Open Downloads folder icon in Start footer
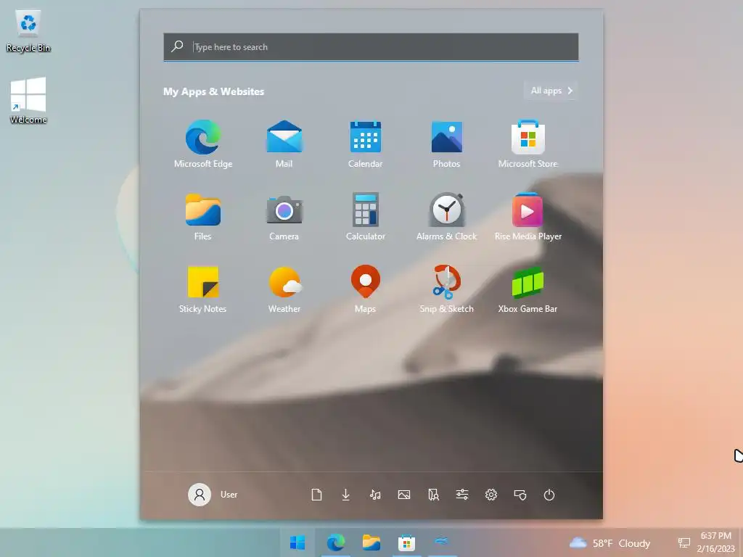The height and width of the screenshot is (557, 743). 346,495
